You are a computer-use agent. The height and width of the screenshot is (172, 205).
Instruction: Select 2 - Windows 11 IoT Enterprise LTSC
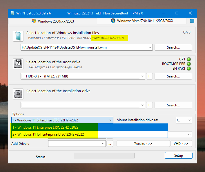90,134
